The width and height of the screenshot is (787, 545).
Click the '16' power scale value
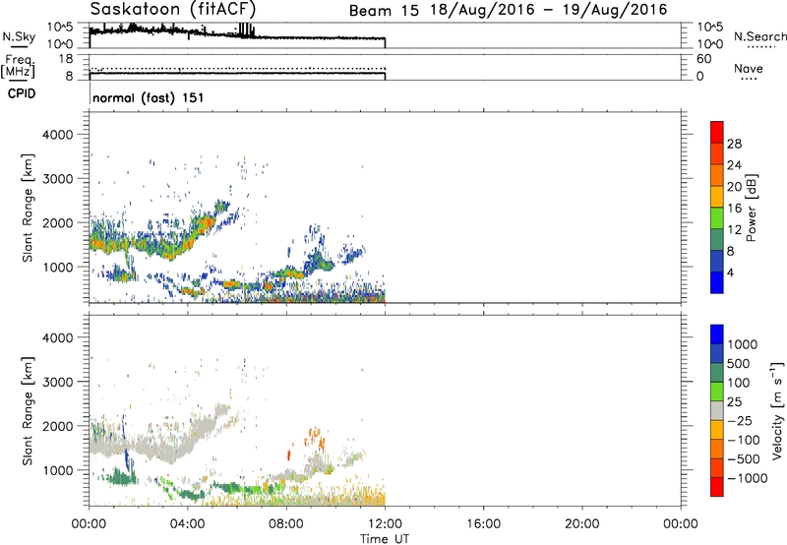734,209
